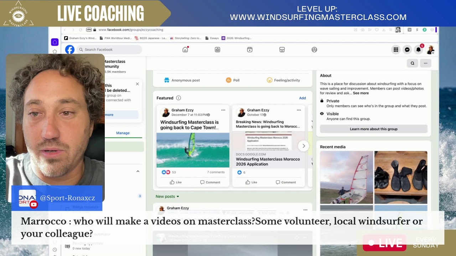The image size is (456, 256).
Task: Open the 2026: Windsurfing... bookmark
Action: (x=236, y=38)
